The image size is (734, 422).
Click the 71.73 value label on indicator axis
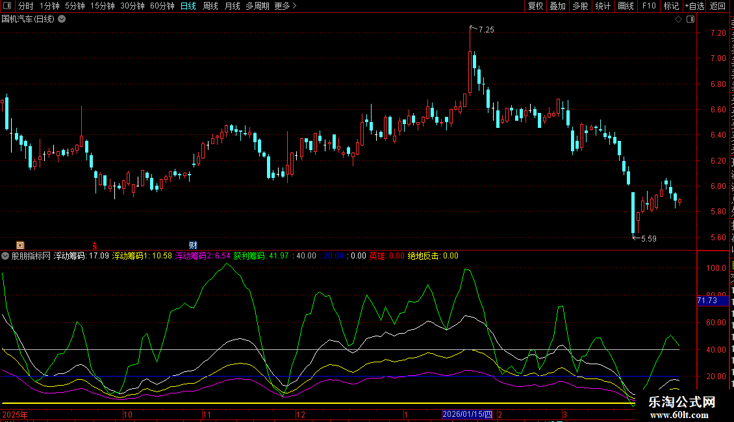coord(707,301)
